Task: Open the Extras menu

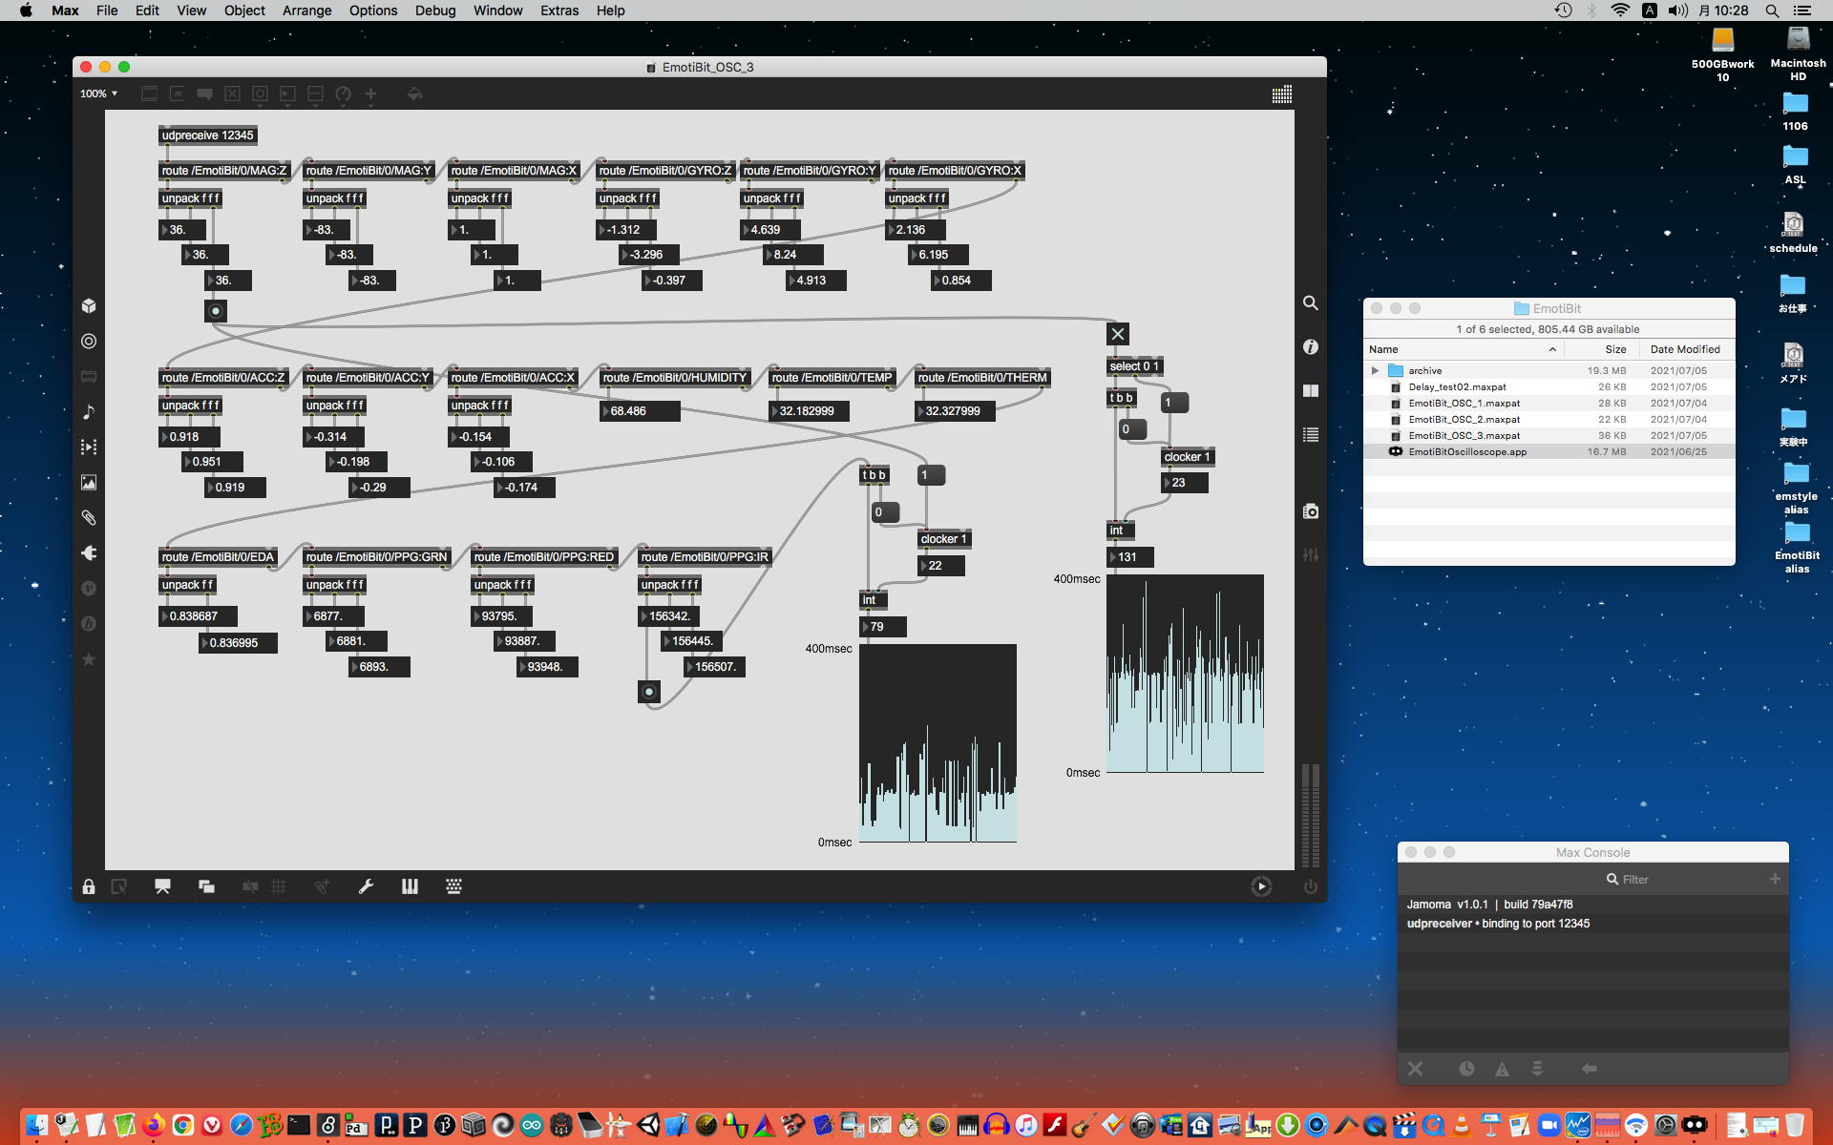Action: click(558, 10)
